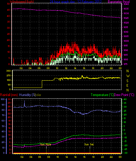Select the Rainfall (mm) legend label
Screen dimensions: 136x161
coord(9,95)
